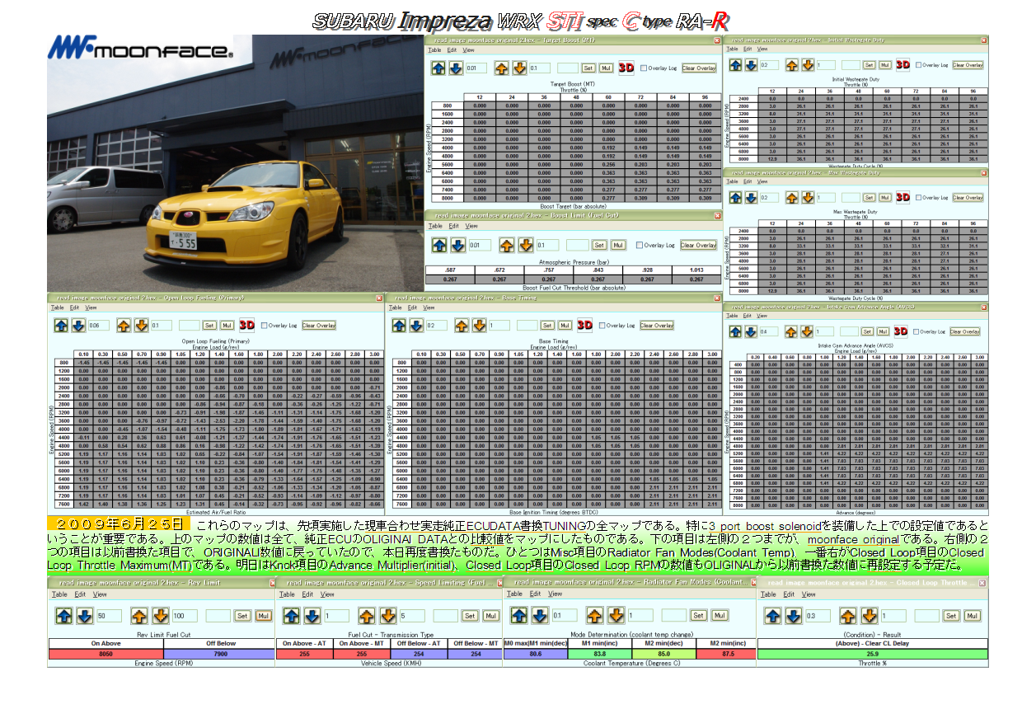Click 3D icon in Intake Cam Advance Angle window
The width and height of the screenshot is (1036, 709).
902,331
